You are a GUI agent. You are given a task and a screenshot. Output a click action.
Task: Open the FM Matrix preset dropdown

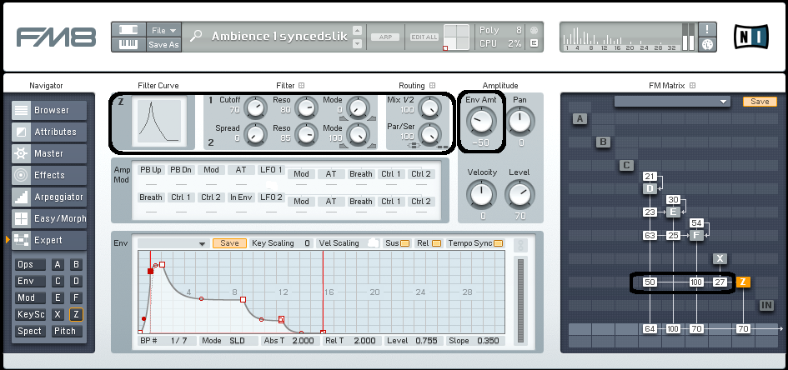coord(672,102)
